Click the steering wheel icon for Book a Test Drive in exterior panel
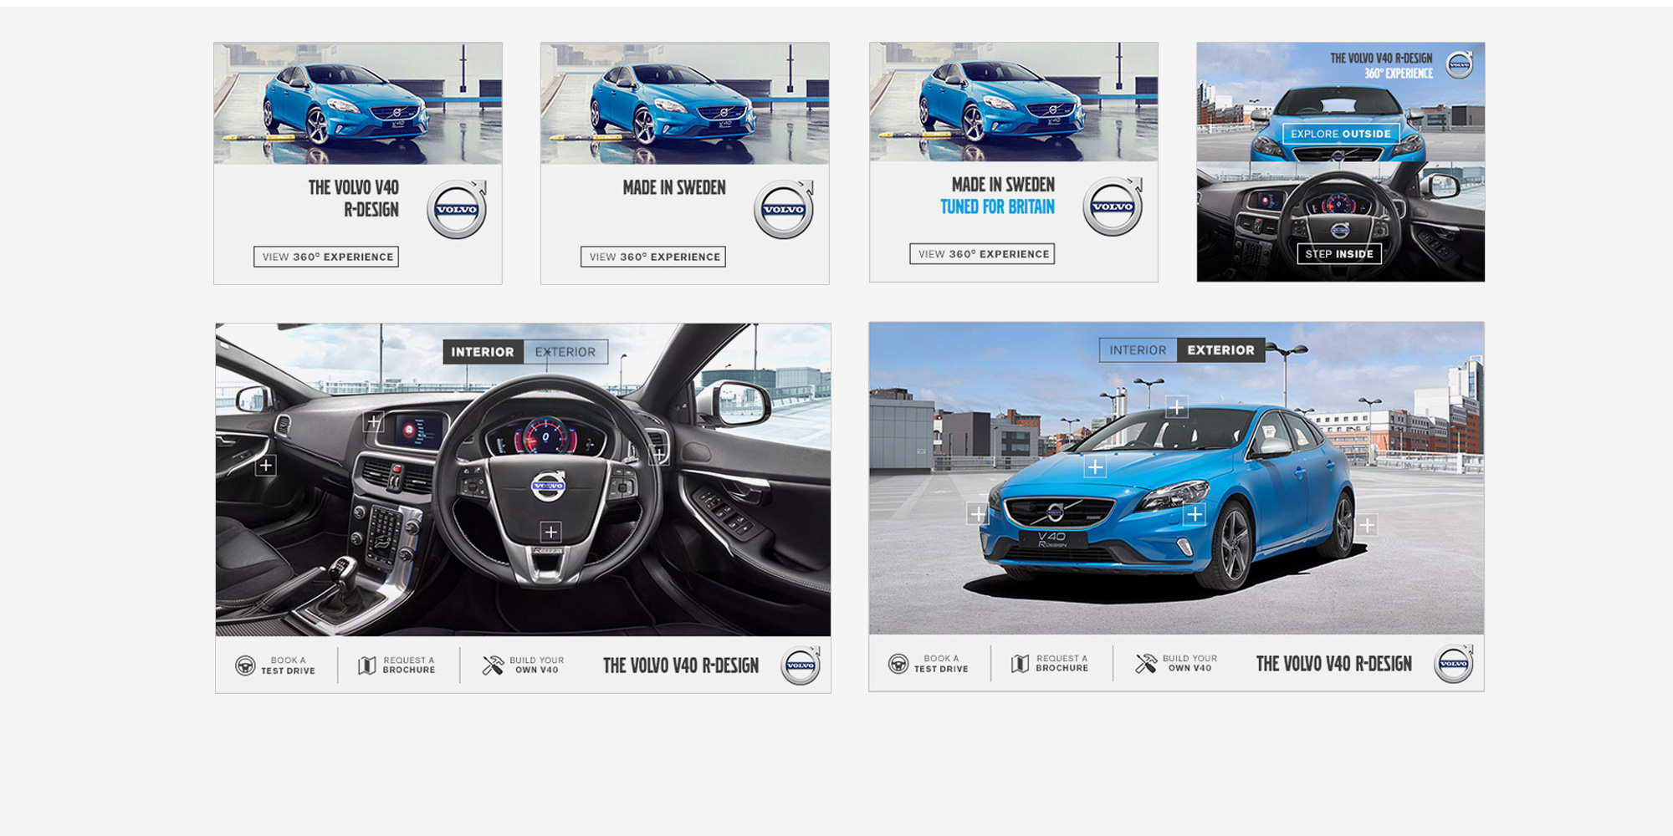This screenshot has width=1673, height=836. coord(898,664)
